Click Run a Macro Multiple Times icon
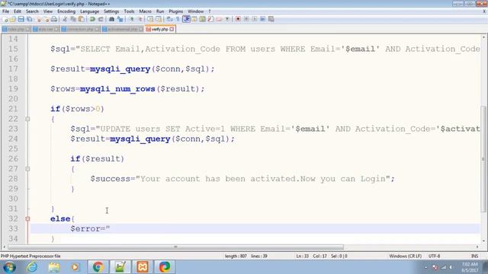Screen dimensions: 488x274 click(262, 19)
